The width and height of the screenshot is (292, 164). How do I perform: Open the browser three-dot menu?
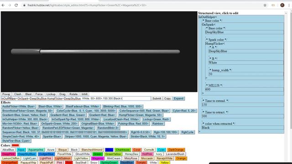click(x=289, y=5)
